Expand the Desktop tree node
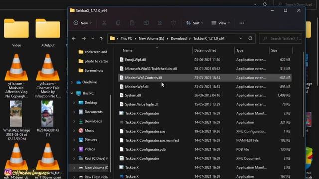The width and height of the screenshot is (319, 179). (74, 103)
